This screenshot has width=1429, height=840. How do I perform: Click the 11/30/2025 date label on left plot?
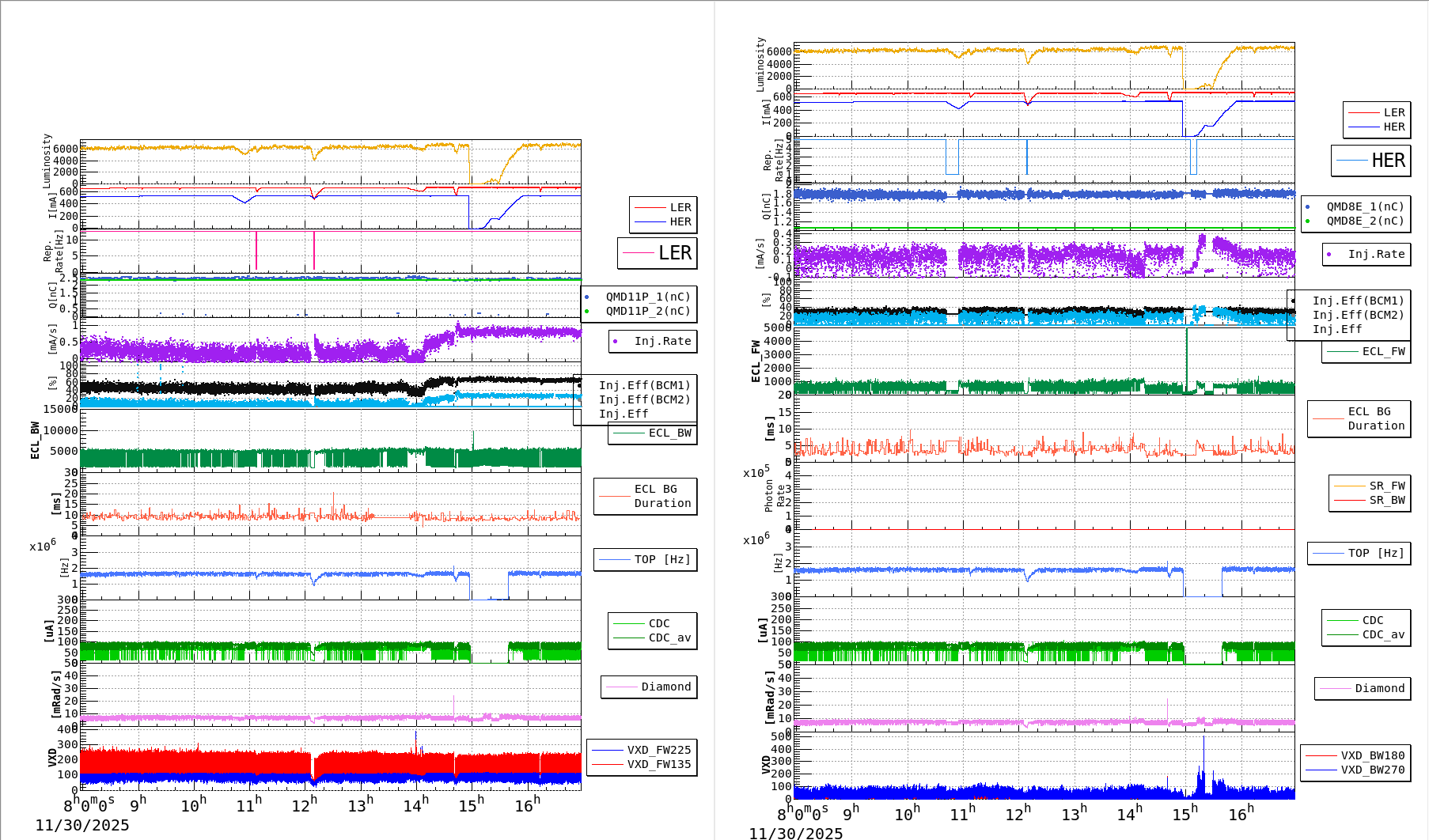pyautogui.click(x=83, y=824)
